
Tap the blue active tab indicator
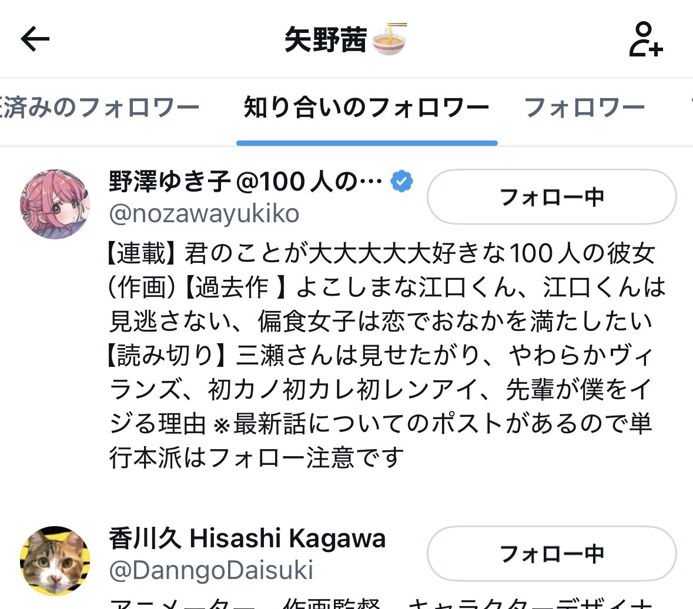[x=367, y=143]
